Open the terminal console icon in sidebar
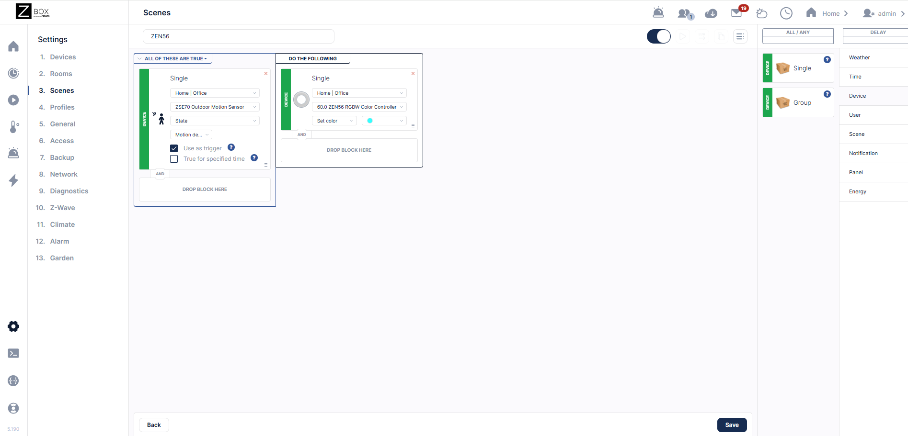The image size is (908, 436). 13,353
